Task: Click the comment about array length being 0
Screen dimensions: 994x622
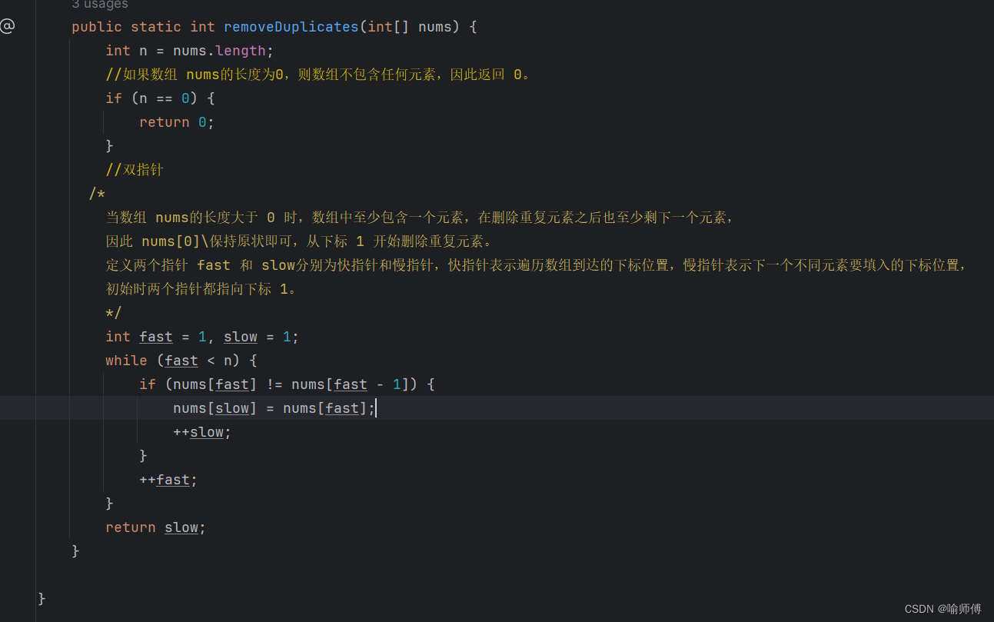Action: (318, 75)
